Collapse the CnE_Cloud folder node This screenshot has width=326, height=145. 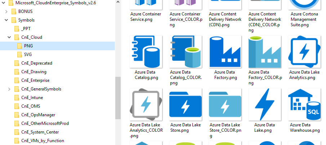point(9,37)
